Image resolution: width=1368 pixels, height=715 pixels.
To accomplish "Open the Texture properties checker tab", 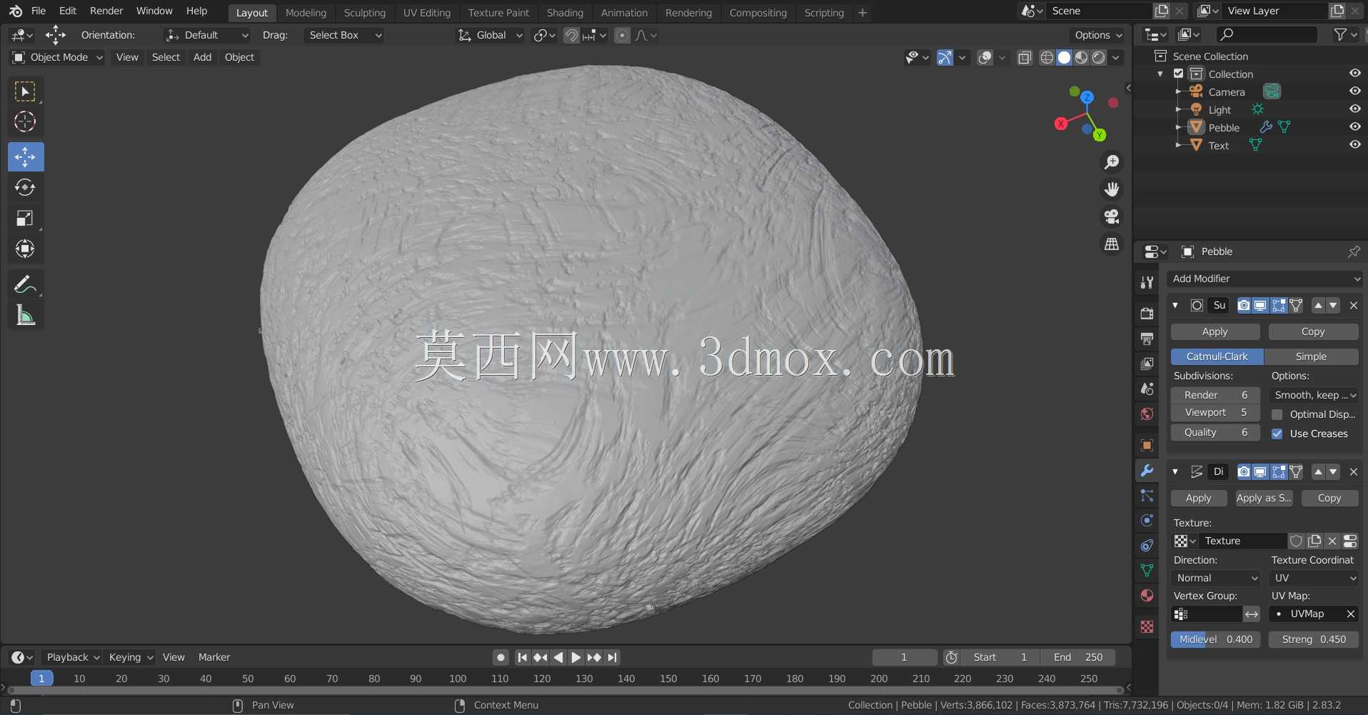I will coord(1147,626).
